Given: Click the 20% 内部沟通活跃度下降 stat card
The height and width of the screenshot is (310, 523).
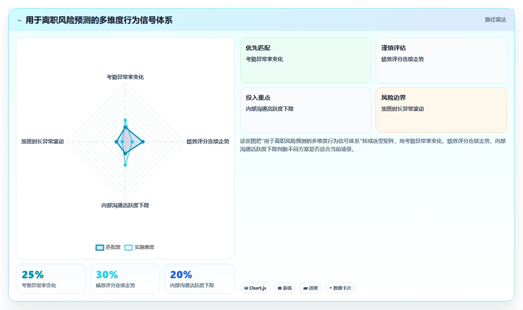Looking at the screenshot, I should [x=199, y=279].
